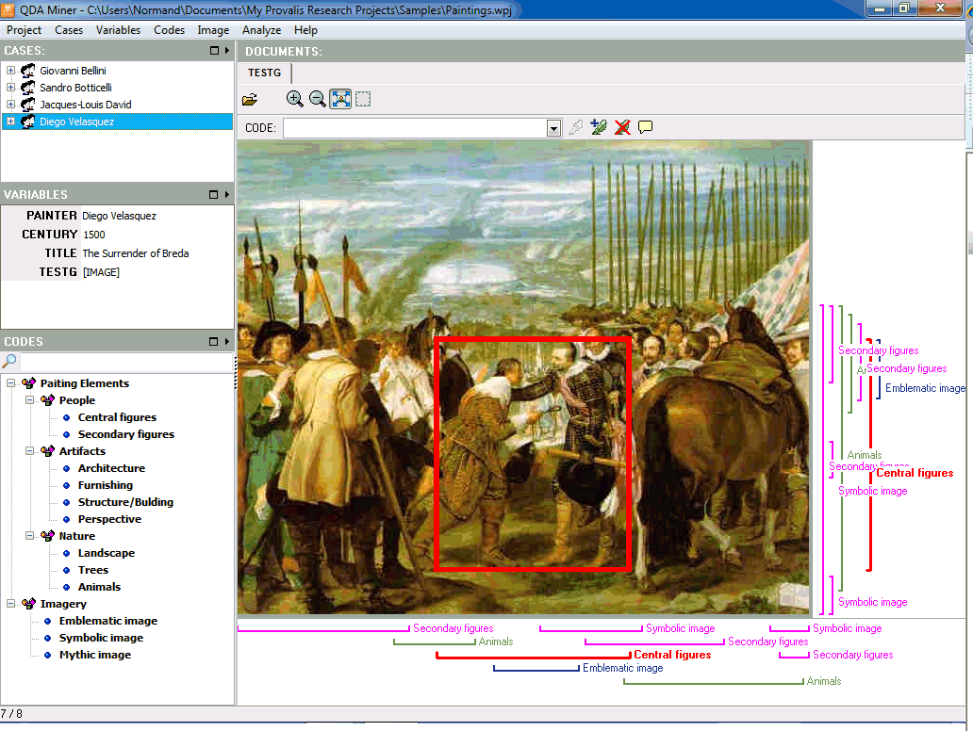Select the Furnishing code

coord(106,485)
